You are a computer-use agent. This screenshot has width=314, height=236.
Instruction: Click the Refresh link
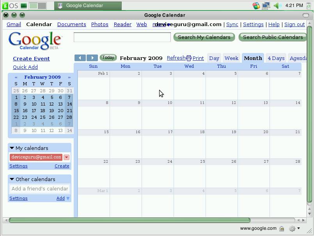176,58
